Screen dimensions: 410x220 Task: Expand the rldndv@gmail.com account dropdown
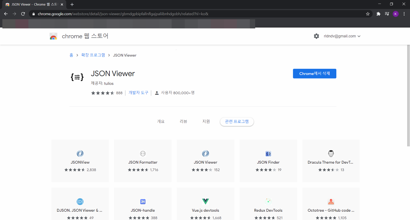point(342,36)
